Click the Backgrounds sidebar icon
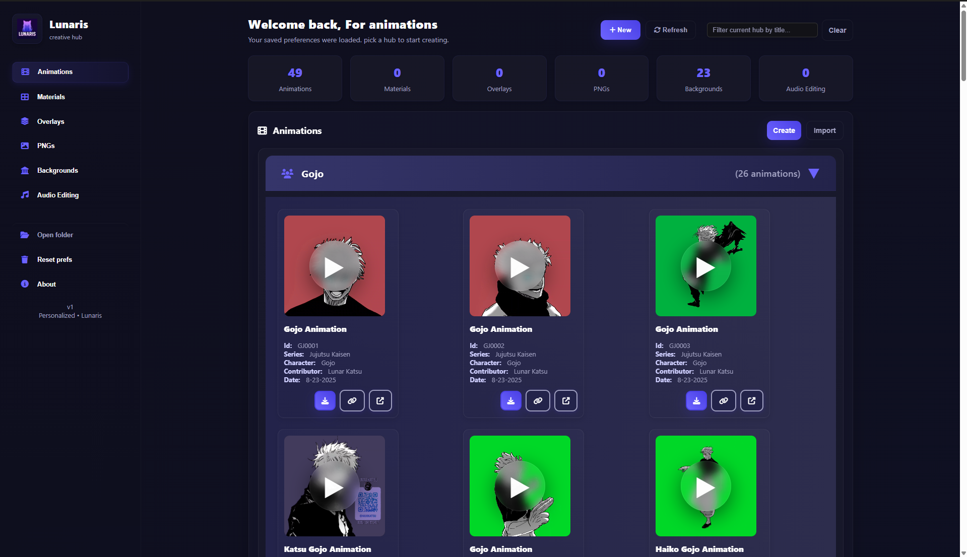The width and height of the screenshot is (967, 557). [x=25, y=170]
